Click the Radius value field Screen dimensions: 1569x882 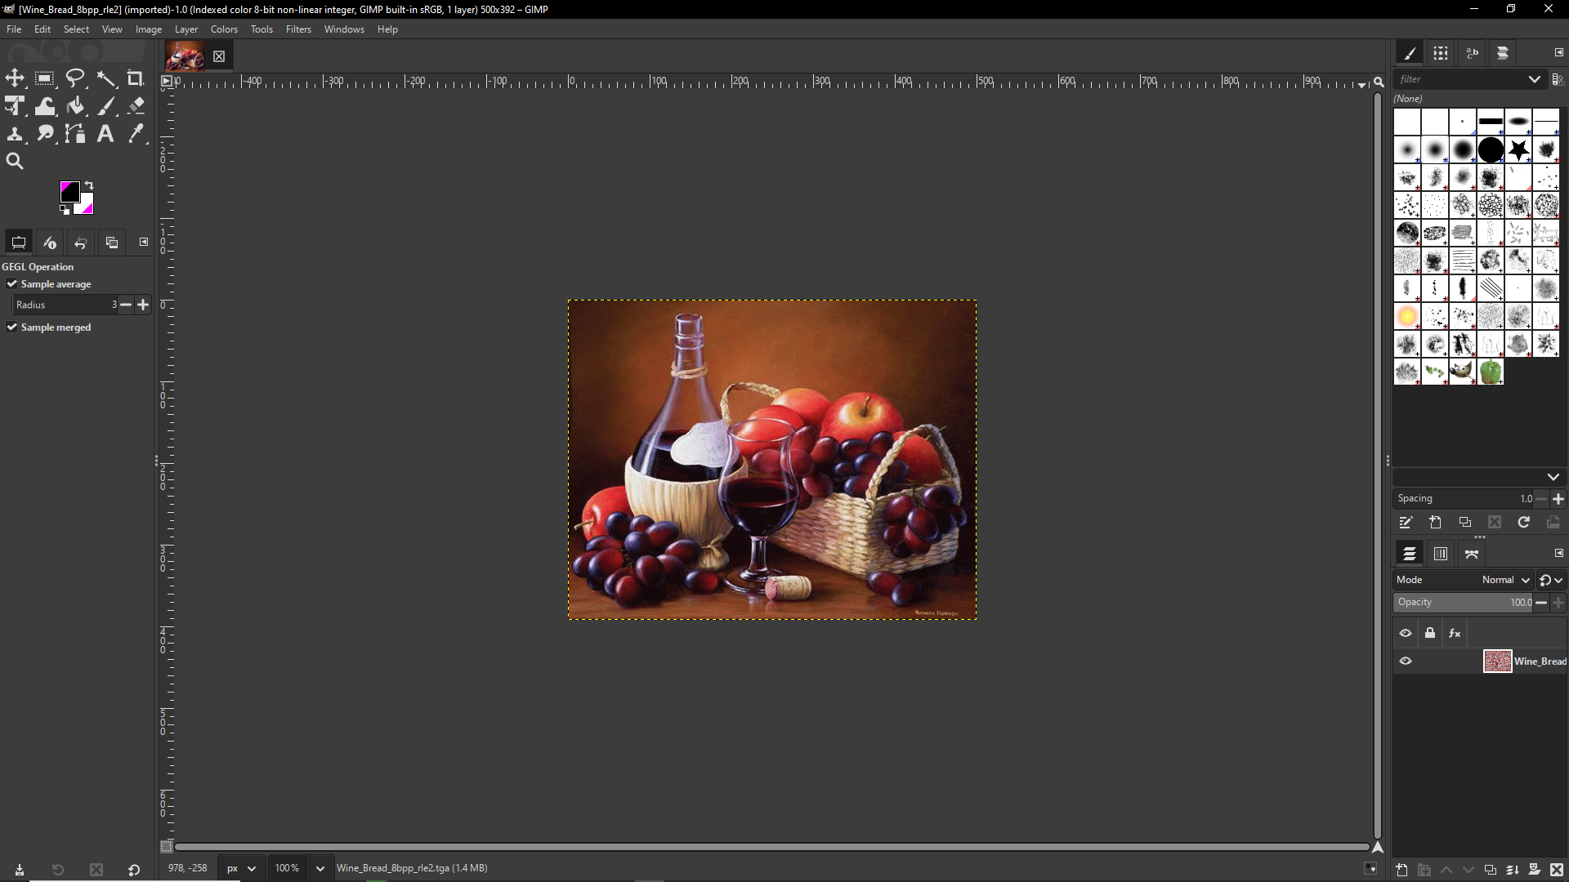(x=65, y=305)
